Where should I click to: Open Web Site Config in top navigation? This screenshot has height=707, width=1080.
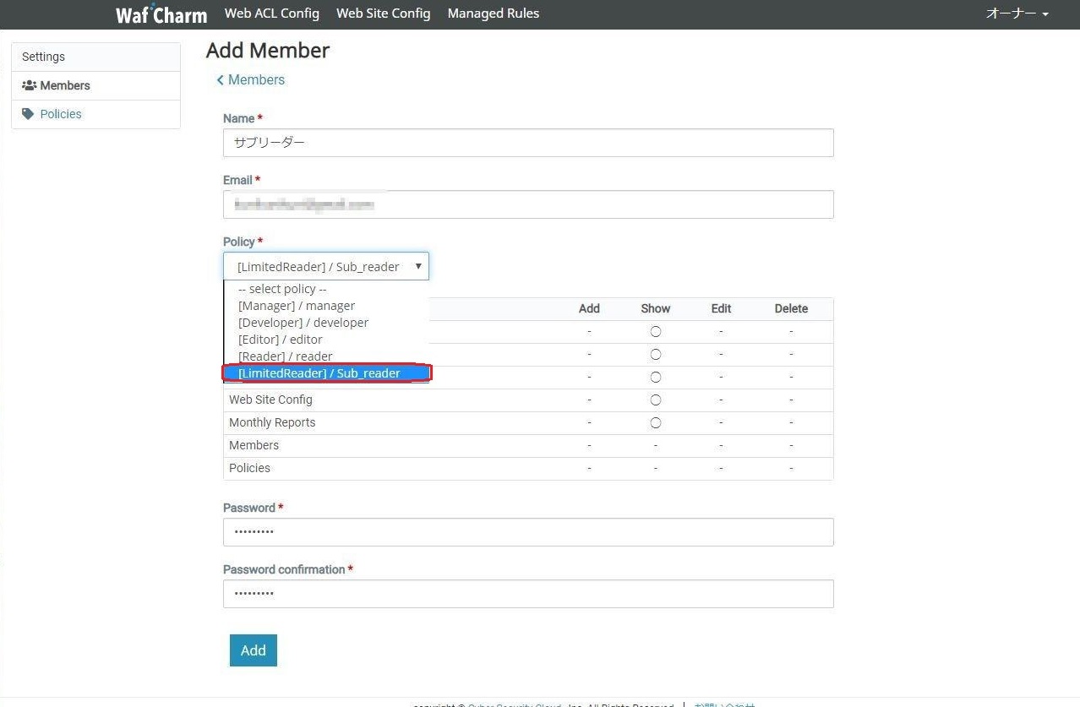[383, 14]
